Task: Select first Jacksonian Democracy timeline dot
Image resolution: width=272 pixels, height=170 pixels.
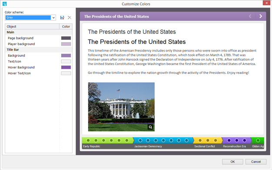Action: pyautogui.click(x=140, y=140)
